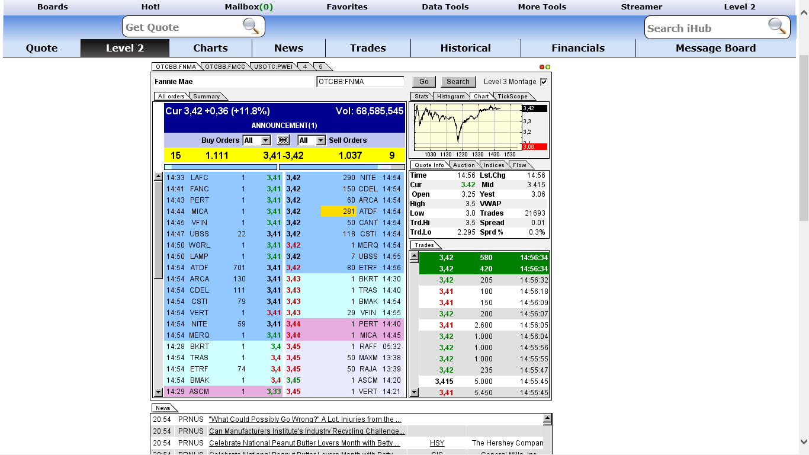This screenshot has height=455, width=809.
Task: Select the TickScope tab
Action: pos(512,97)
